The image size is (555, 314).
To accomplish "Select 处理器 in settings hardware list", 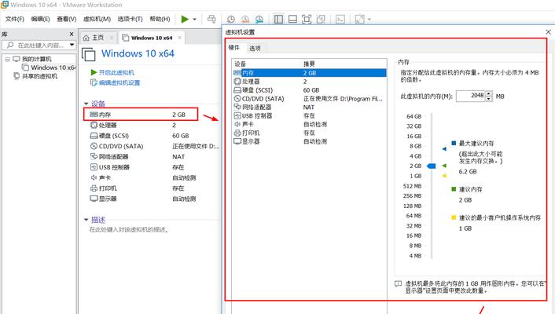I will click(x=310, y=82).
